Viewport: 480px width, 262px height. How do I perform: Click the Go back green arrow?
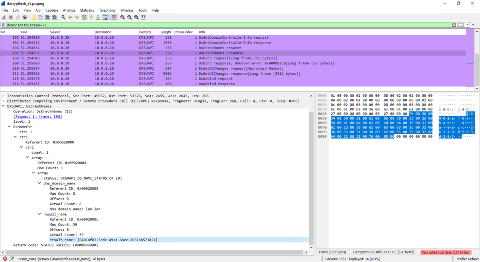click(70, 17)
